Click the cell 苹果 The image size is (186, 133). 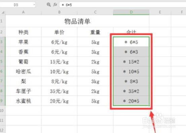pyautogui.click(x=23, y=42)
